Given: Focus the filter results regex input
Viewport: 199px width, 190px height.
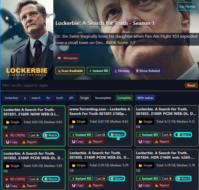Looking at the screenshot, I should (93, 85).
